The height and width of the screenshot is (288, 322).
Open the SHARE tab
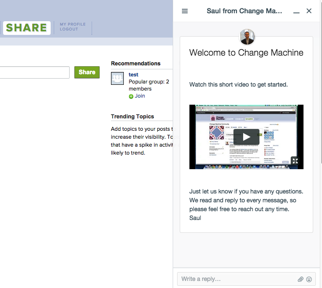click(x=27, y=28)
